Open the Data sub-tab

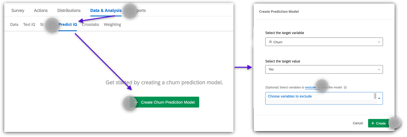coord(14,25)
